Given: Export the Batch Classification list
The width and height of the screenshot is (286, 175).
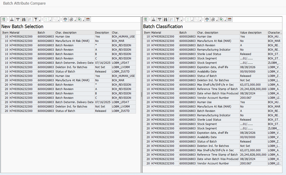Looking at the screenshot, I should [x=221, y=19].
